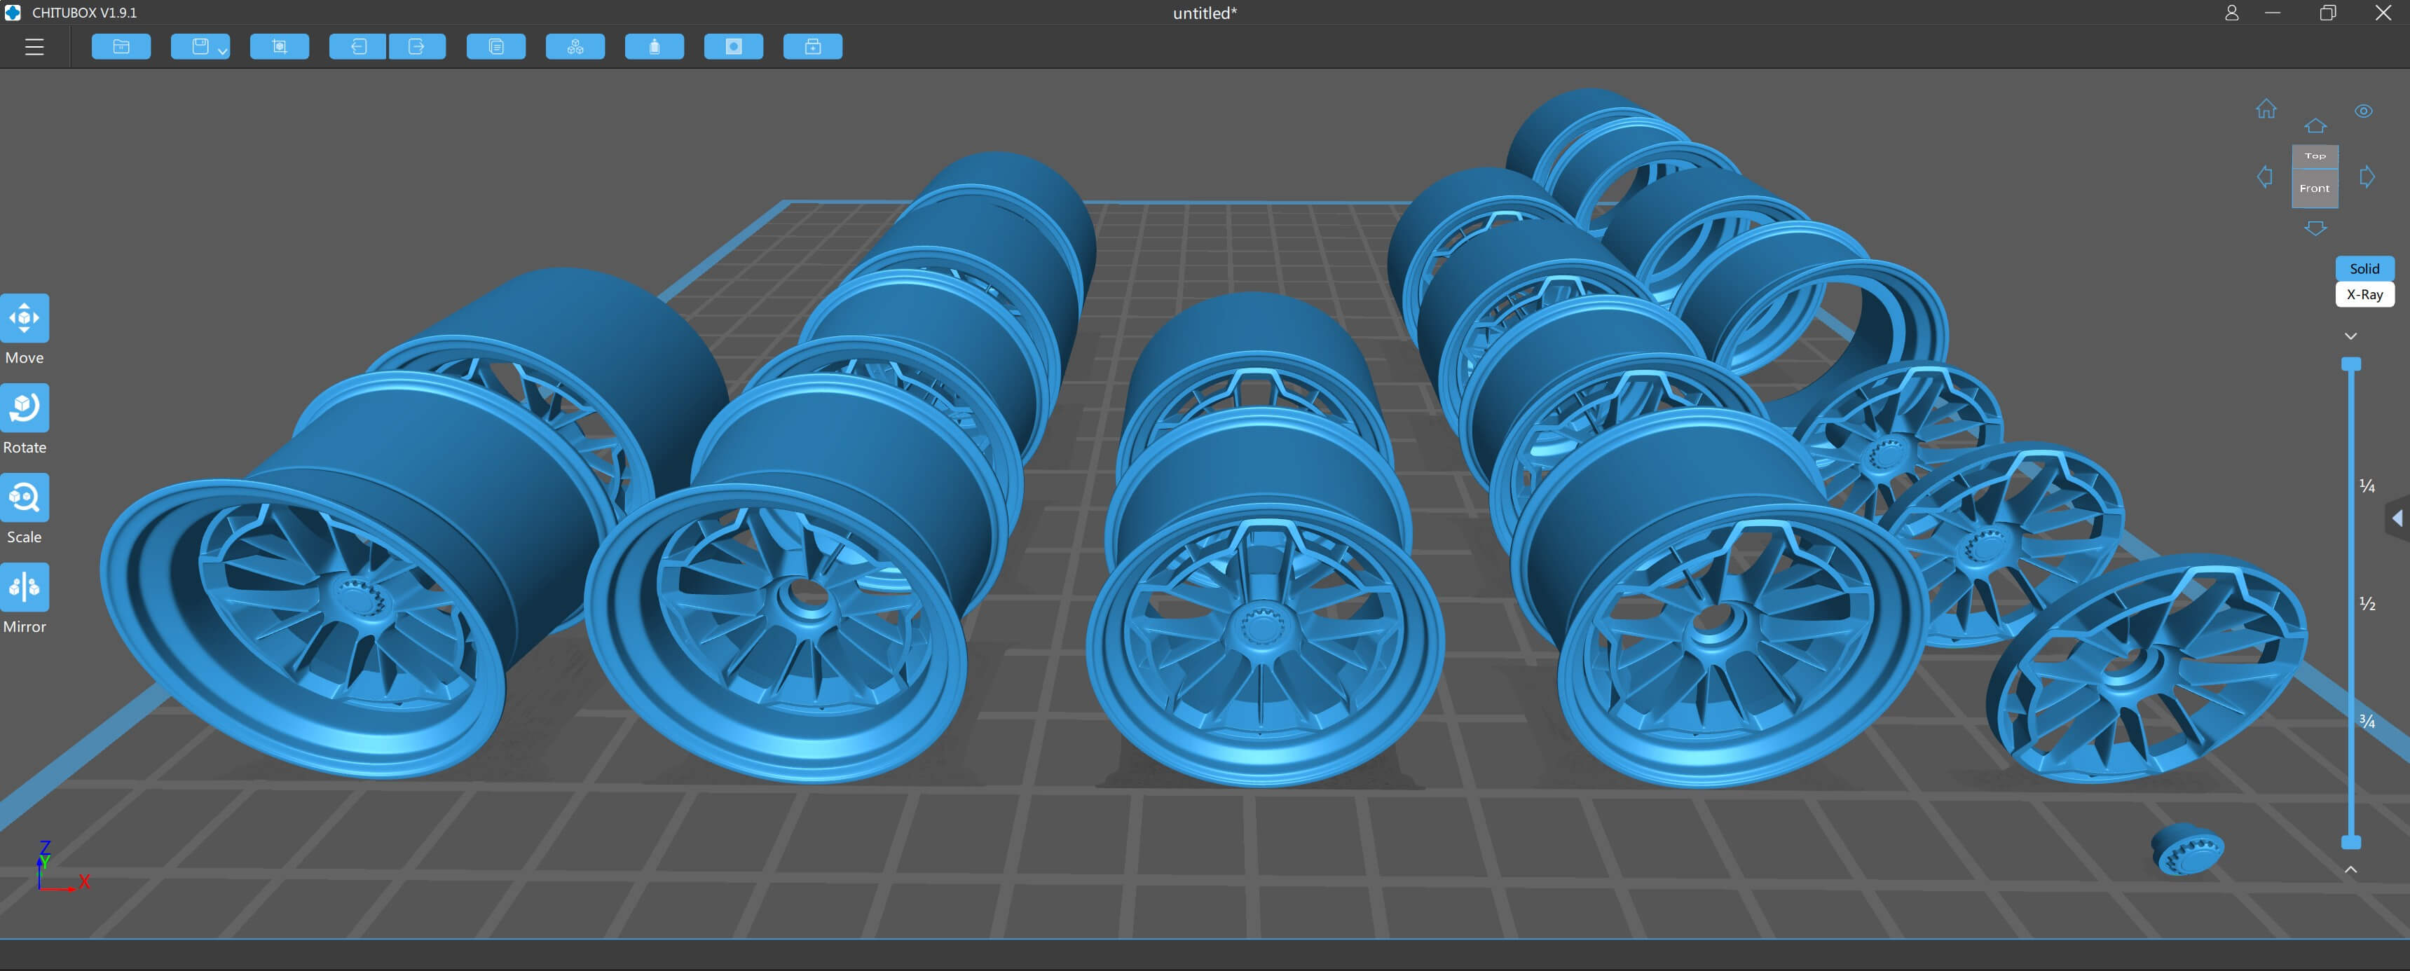The width and height of the screenshot is (2410, 971).
Task: Click the chevron up below layer slider
Action: 2351,869
